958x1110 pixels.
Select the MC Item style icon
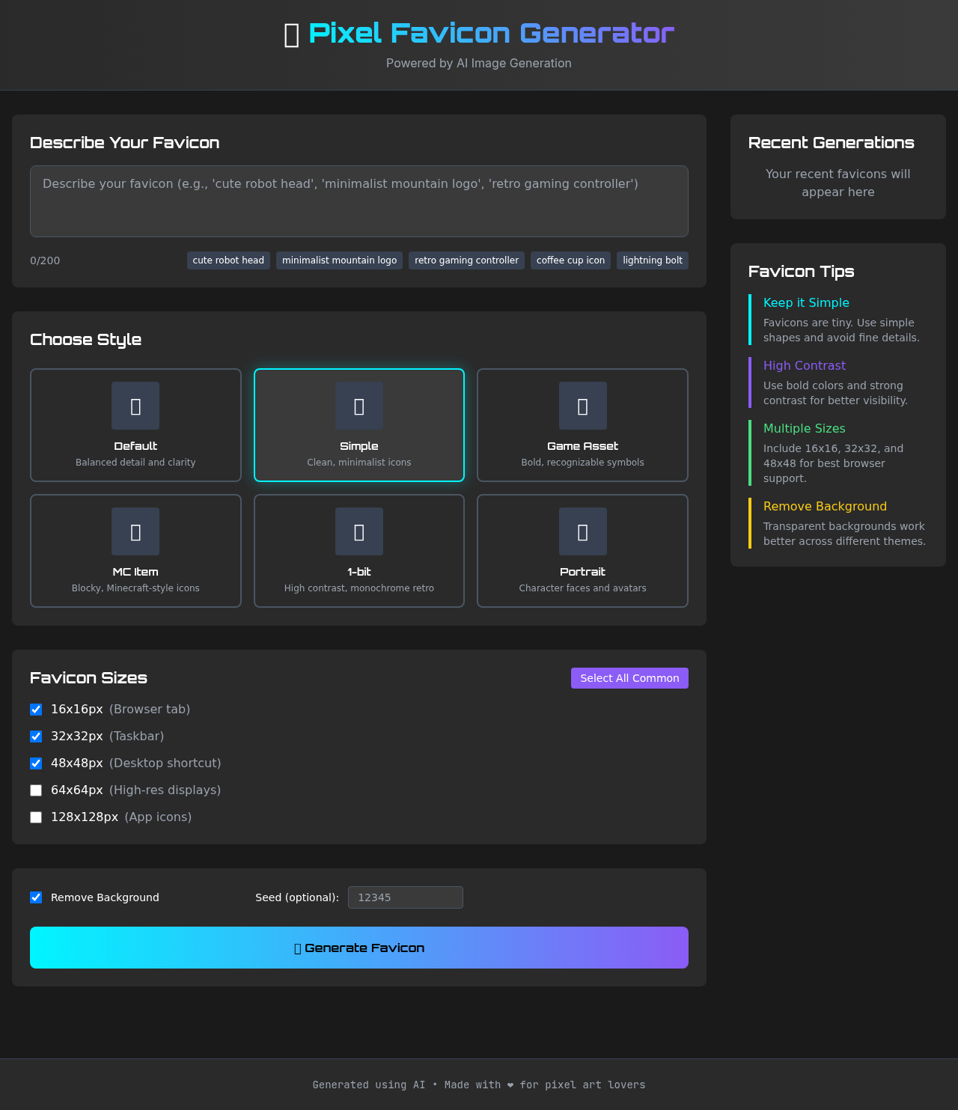(x=135, y=531)
